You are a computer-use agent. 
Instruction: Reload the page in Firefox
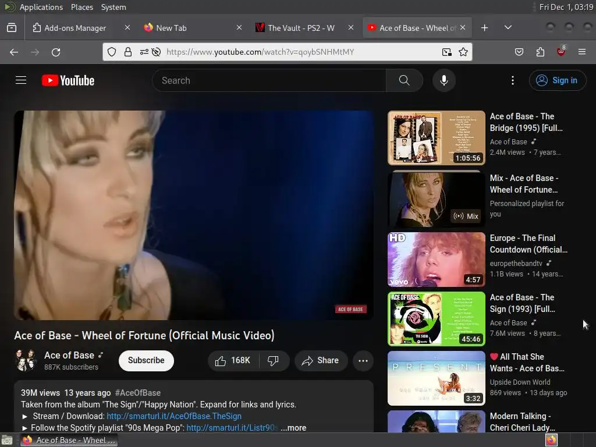(x=56, y=52)
